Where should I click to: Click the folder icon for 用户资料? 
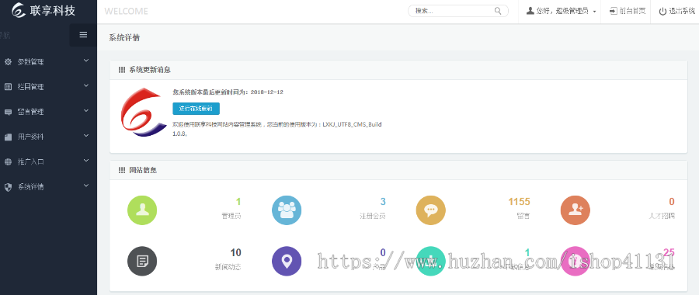point(8,137)
